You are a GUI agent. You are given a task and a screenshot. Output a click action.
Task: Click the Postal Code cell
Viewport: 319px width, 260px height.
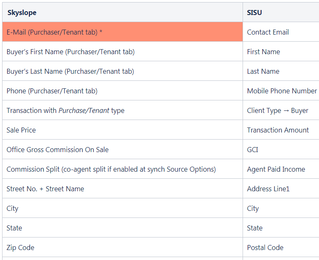click(281, 247)
